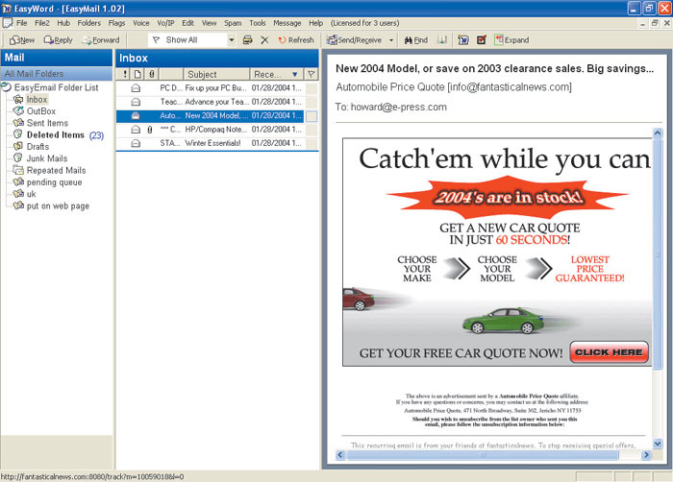Open the Send/Receive dropdown arrow
Screen dimensions: 673x482
(391, 40)
